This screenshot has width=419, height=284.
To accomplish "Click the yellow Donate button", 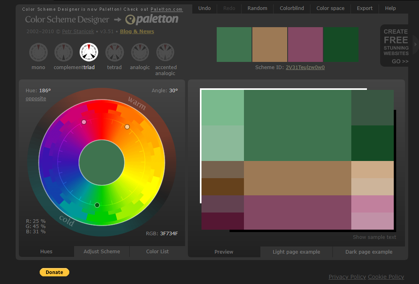I will (x=54, y=272).
